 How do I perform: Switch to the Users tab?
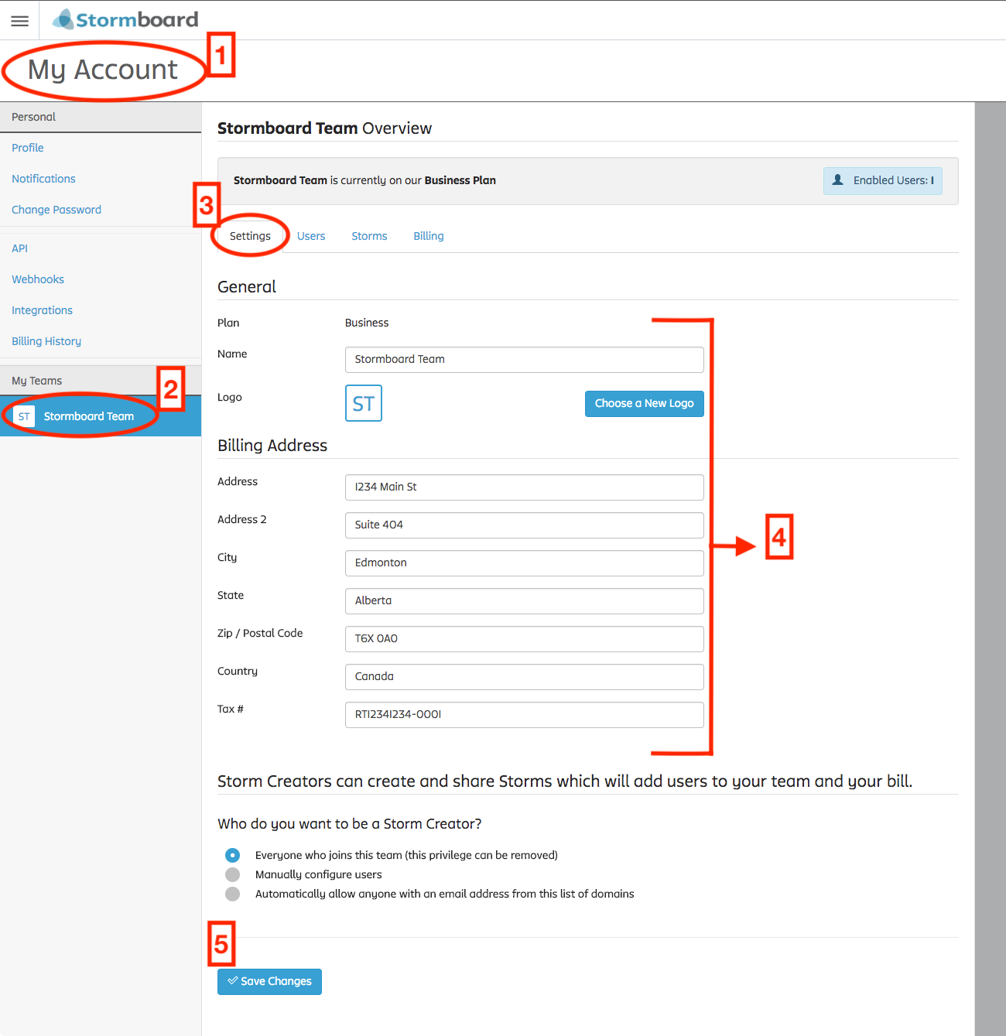point(311,236)
